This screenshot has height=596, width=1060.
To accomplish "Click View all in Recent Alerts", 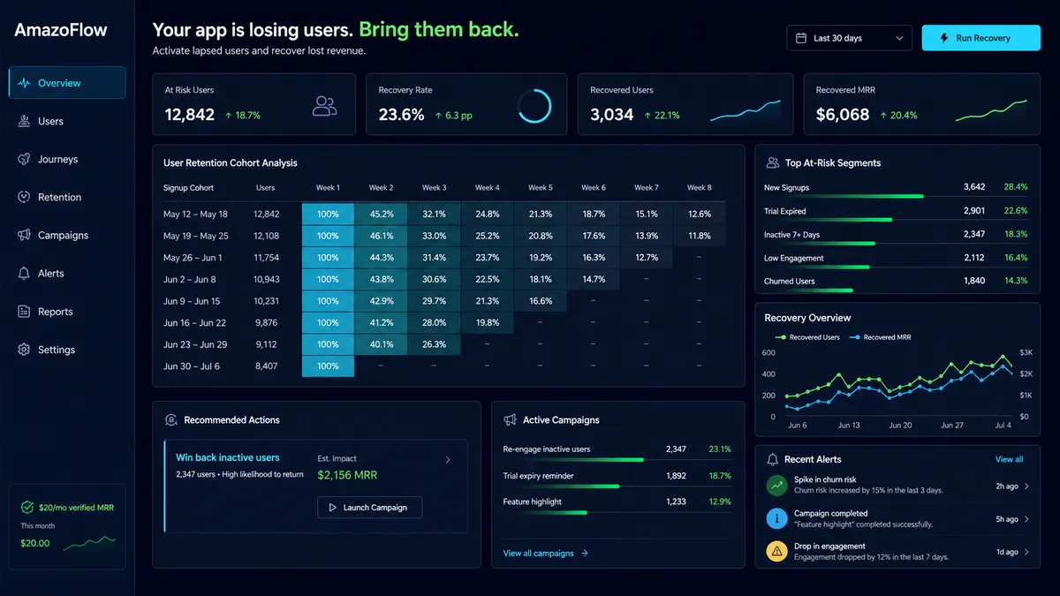I will pos(1009,459).
